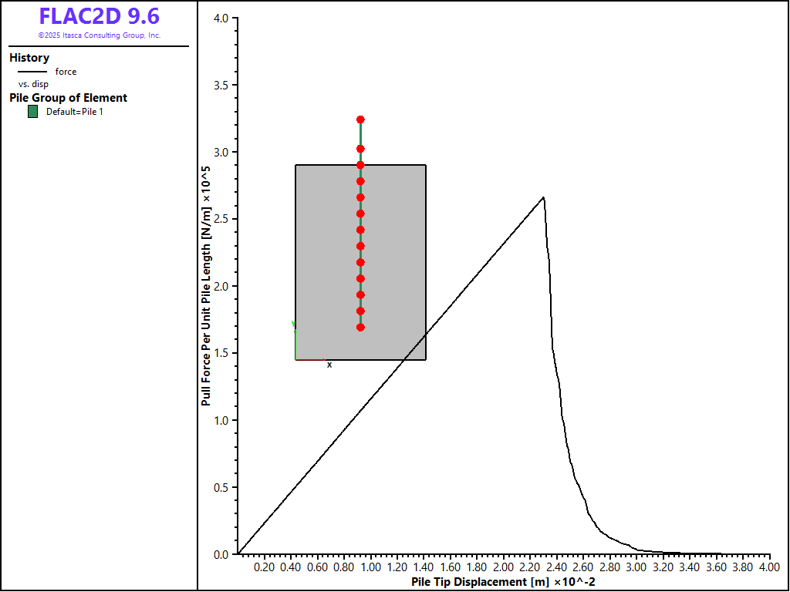Viewport: 790px width, 592px height.
Task: Select the History legend heading
Action: click(x=29, y=58)
